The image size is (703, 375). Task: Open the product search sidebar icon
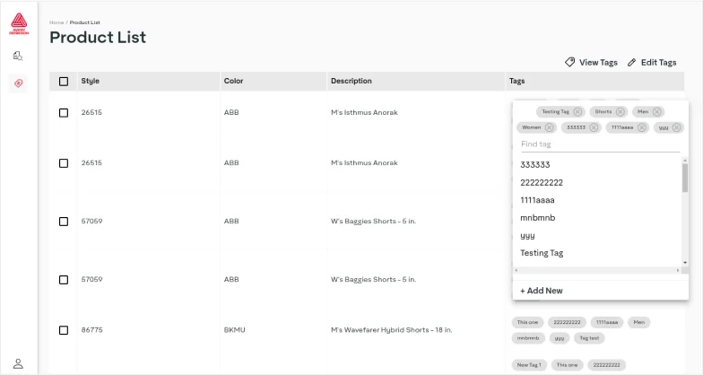18,56
